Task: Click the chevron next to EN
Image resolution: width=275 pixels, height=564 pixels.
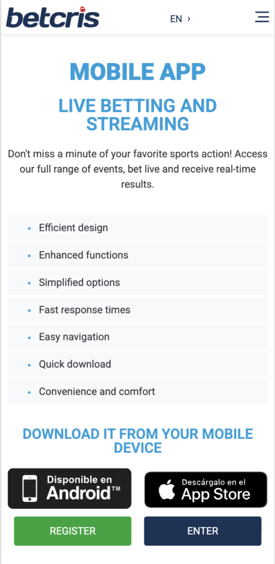Action: click(189, 19)
